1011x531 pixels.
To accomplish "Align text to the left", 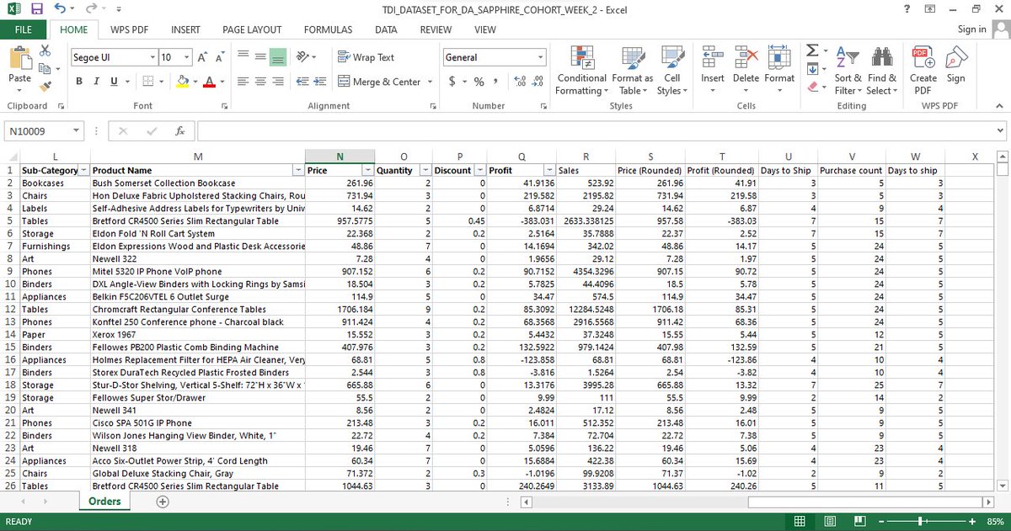I will (x=243, y=82).
